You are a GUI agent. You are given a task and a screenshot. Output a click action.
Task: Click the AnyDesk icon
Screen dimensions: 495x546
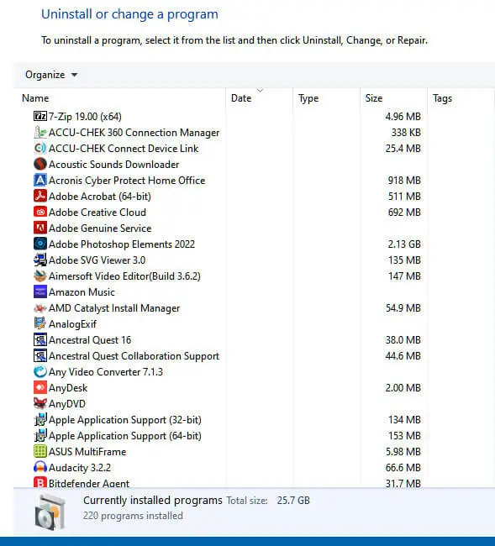point(40,387)
